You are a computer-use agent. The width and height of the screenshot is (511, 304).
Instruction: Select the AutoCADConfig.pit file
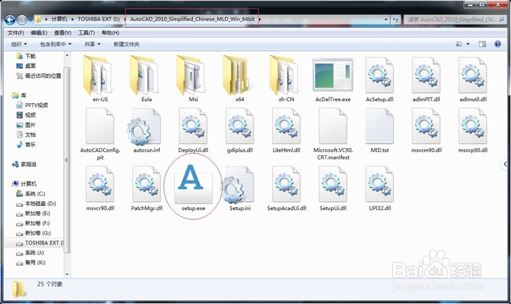click(x=100, y=134)
